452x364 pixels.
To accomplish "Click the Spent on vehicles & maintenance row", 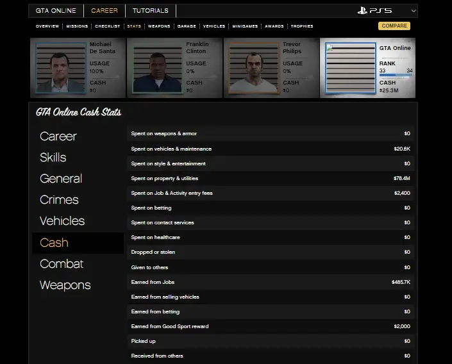I will tap(271, 149).
